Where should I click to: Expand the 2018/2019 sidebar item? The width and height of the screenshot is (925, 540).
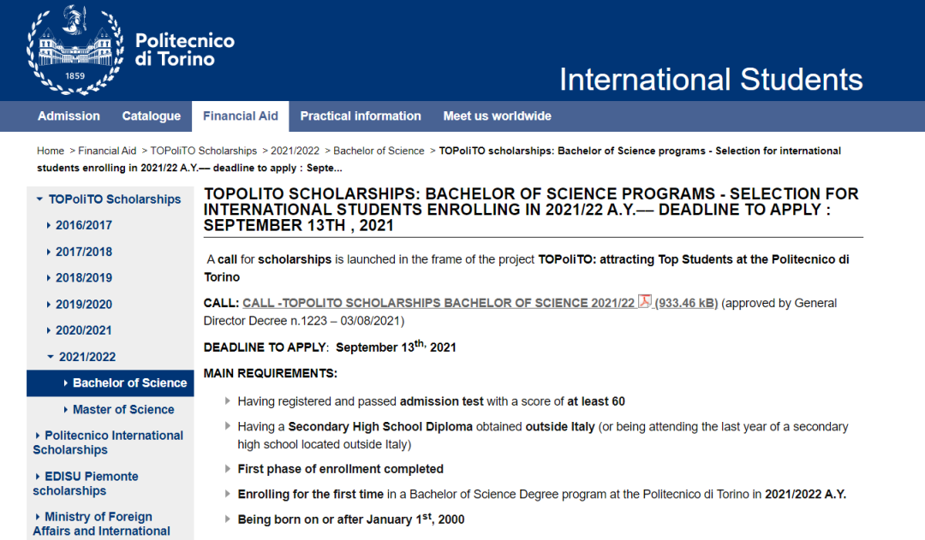pyautogui.click(x=83, y=278)
